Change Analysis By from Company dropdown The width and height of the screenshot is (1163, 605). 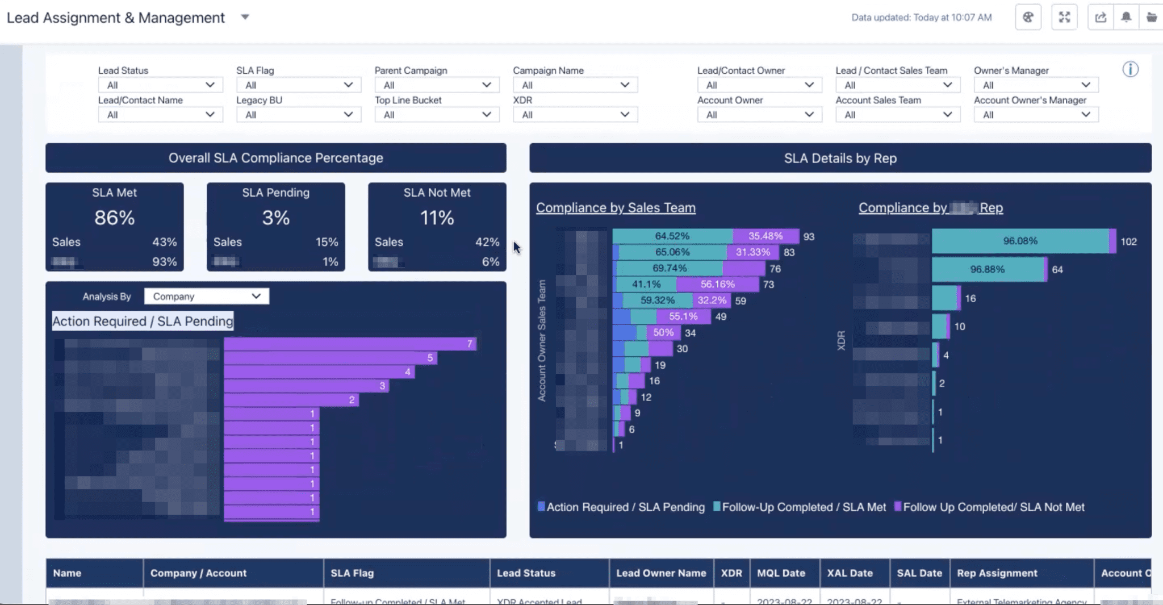coord(206,296)
